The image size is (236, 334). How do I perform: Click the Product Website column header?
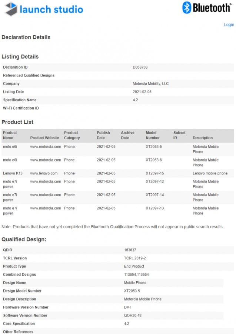pyautogui.click(x=44, y=138)
